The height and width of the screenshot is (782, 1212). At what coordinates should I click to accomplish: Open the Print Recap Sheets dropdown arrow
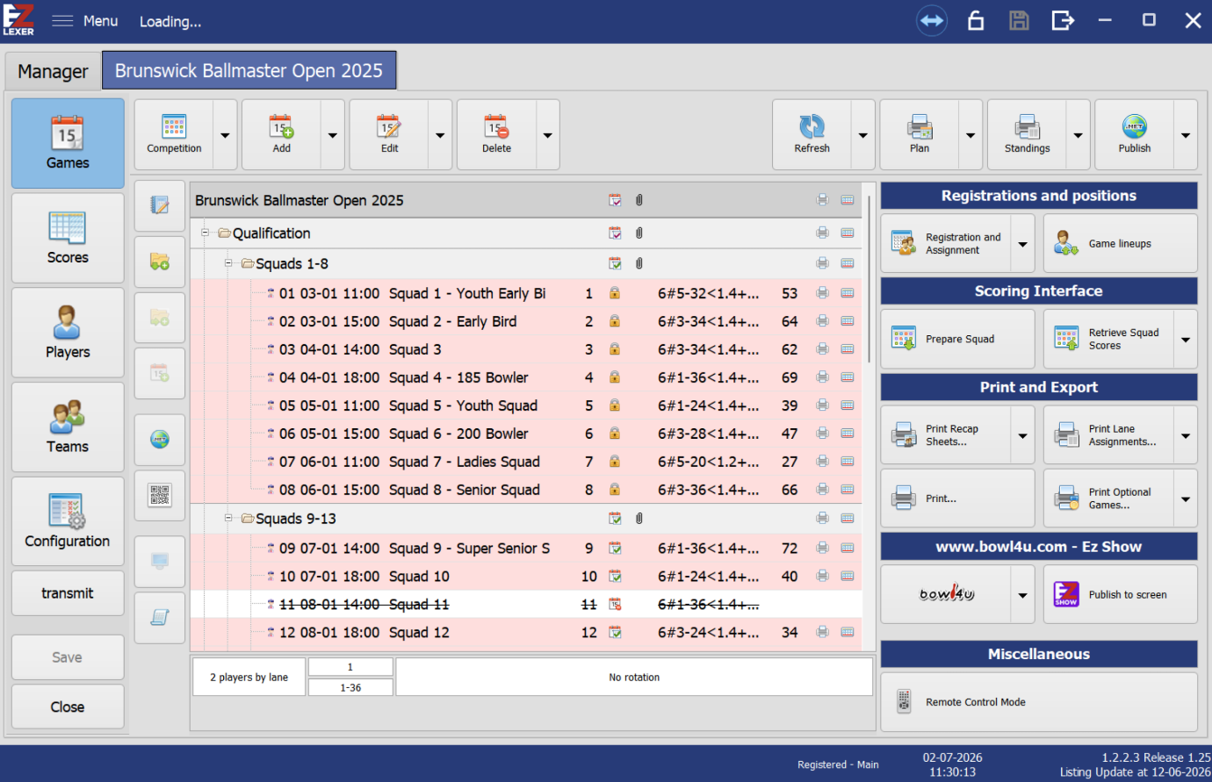(x=1023, y=435)
